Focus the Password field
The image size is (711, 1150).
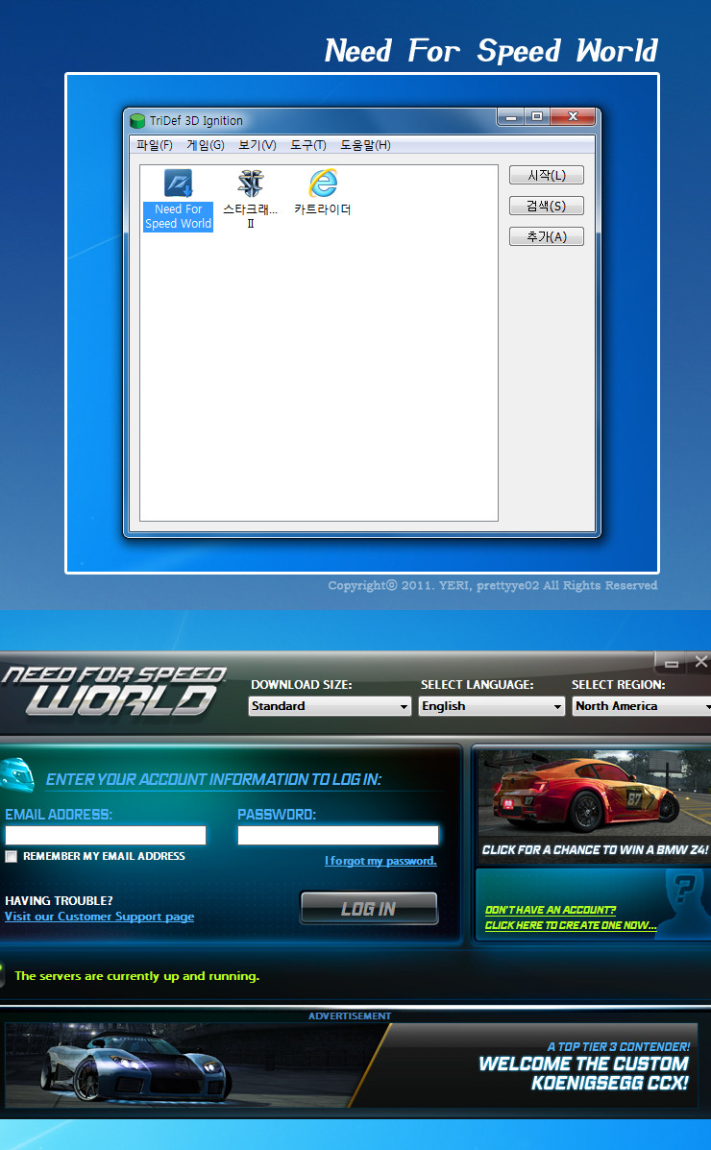click(x=338, y=836)
